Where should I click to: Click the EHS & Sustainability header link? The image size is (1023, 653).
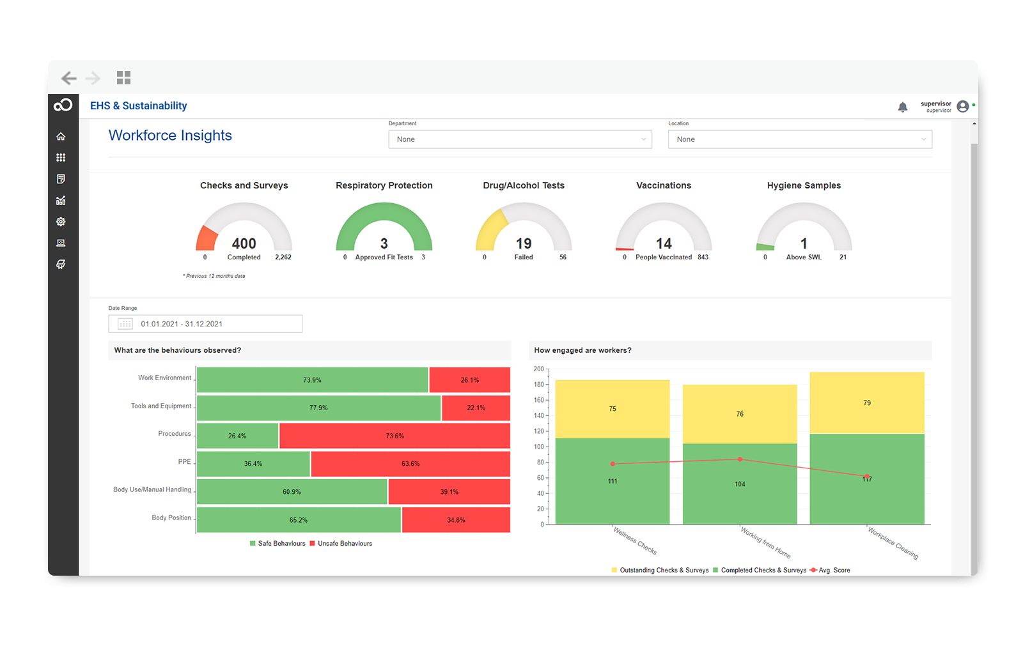tap(138, 106)
